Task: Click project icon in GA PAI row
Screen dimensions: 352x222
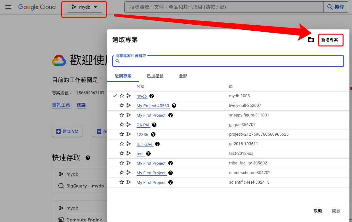Action: [129, 125]
